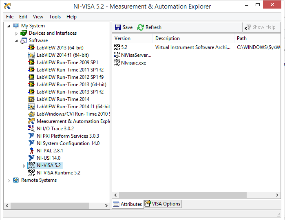This screenshot has height=221, width=285.
Task: Click the details panel scroll right arrow
Action: (x=277, y=195)
